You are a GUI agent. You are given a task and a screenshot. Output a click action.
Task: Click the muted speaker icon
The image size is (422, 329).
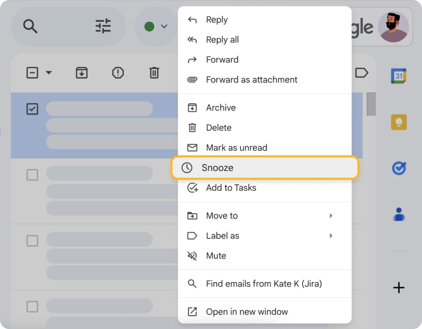tap(192, 256)
